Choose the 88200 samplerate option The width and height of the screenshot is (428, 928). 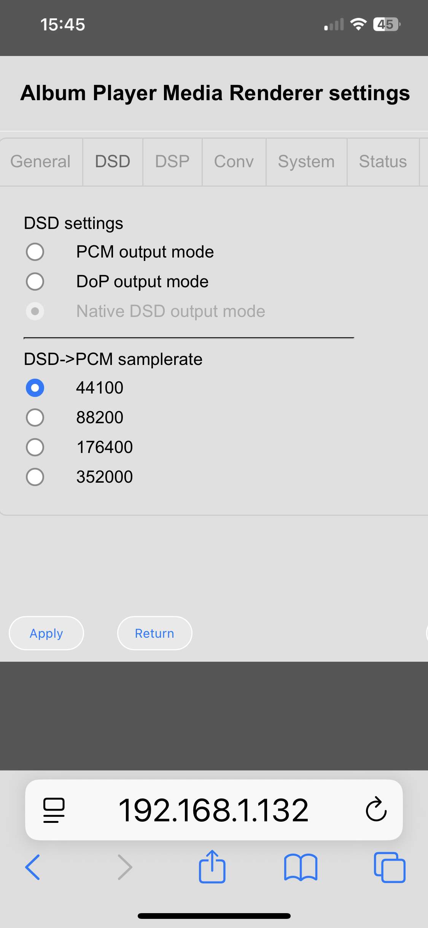[35, 417]
